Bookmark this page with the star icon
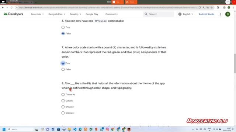 212,7
